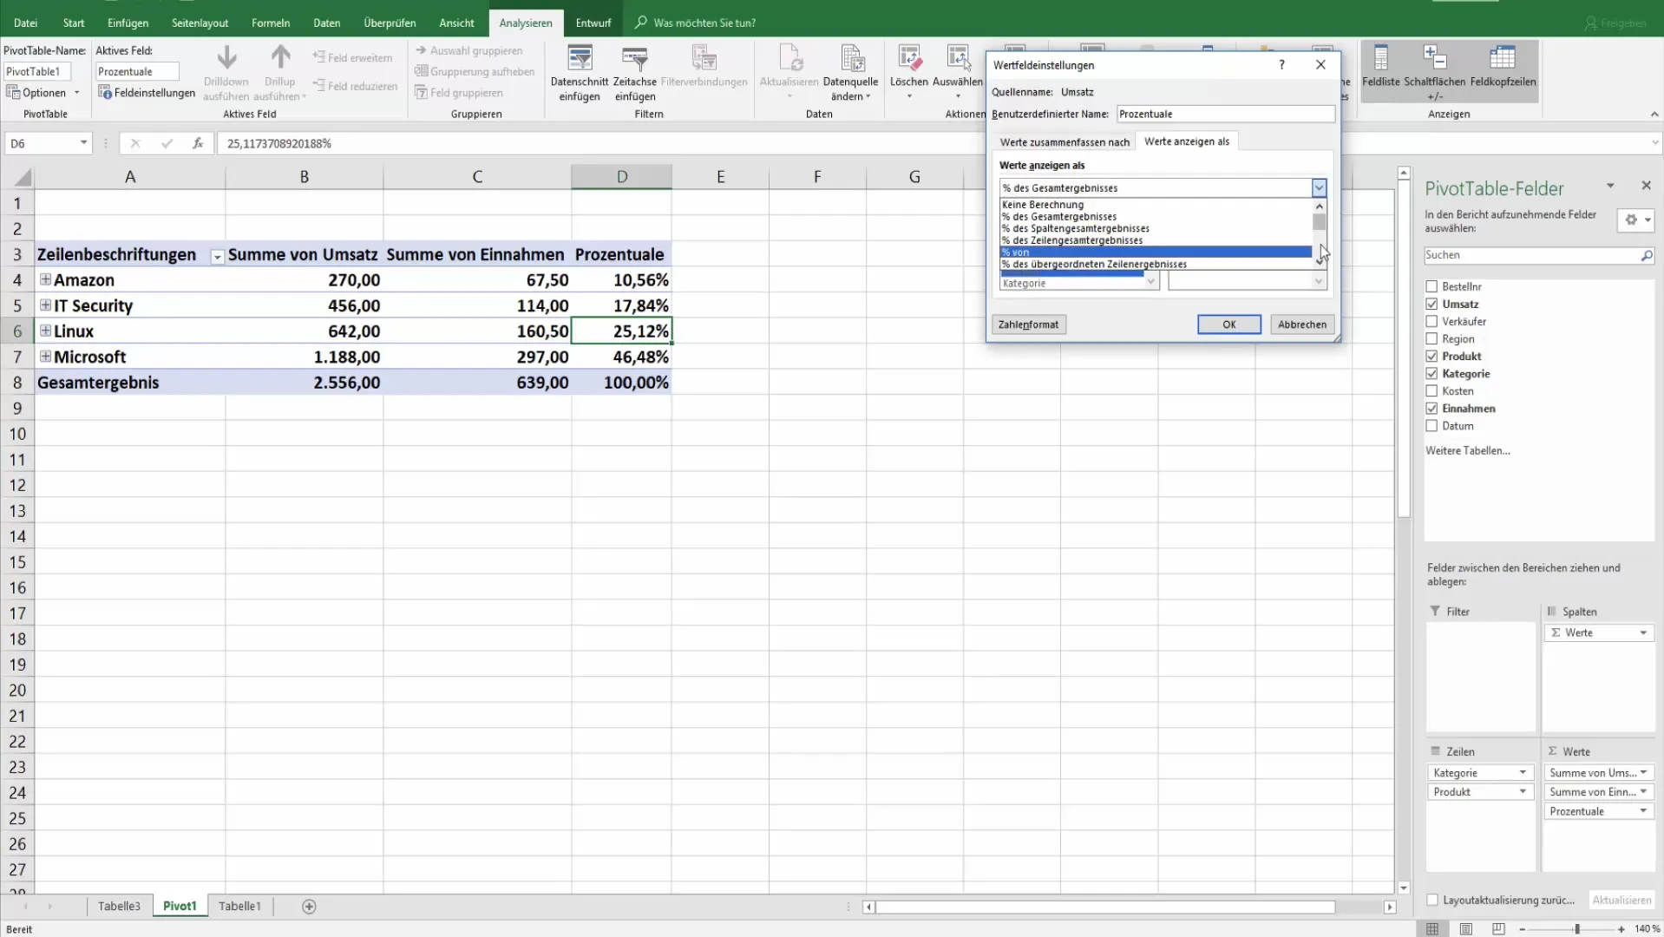Open Prozentuale dropdown in Werte area

point(1643,811)
